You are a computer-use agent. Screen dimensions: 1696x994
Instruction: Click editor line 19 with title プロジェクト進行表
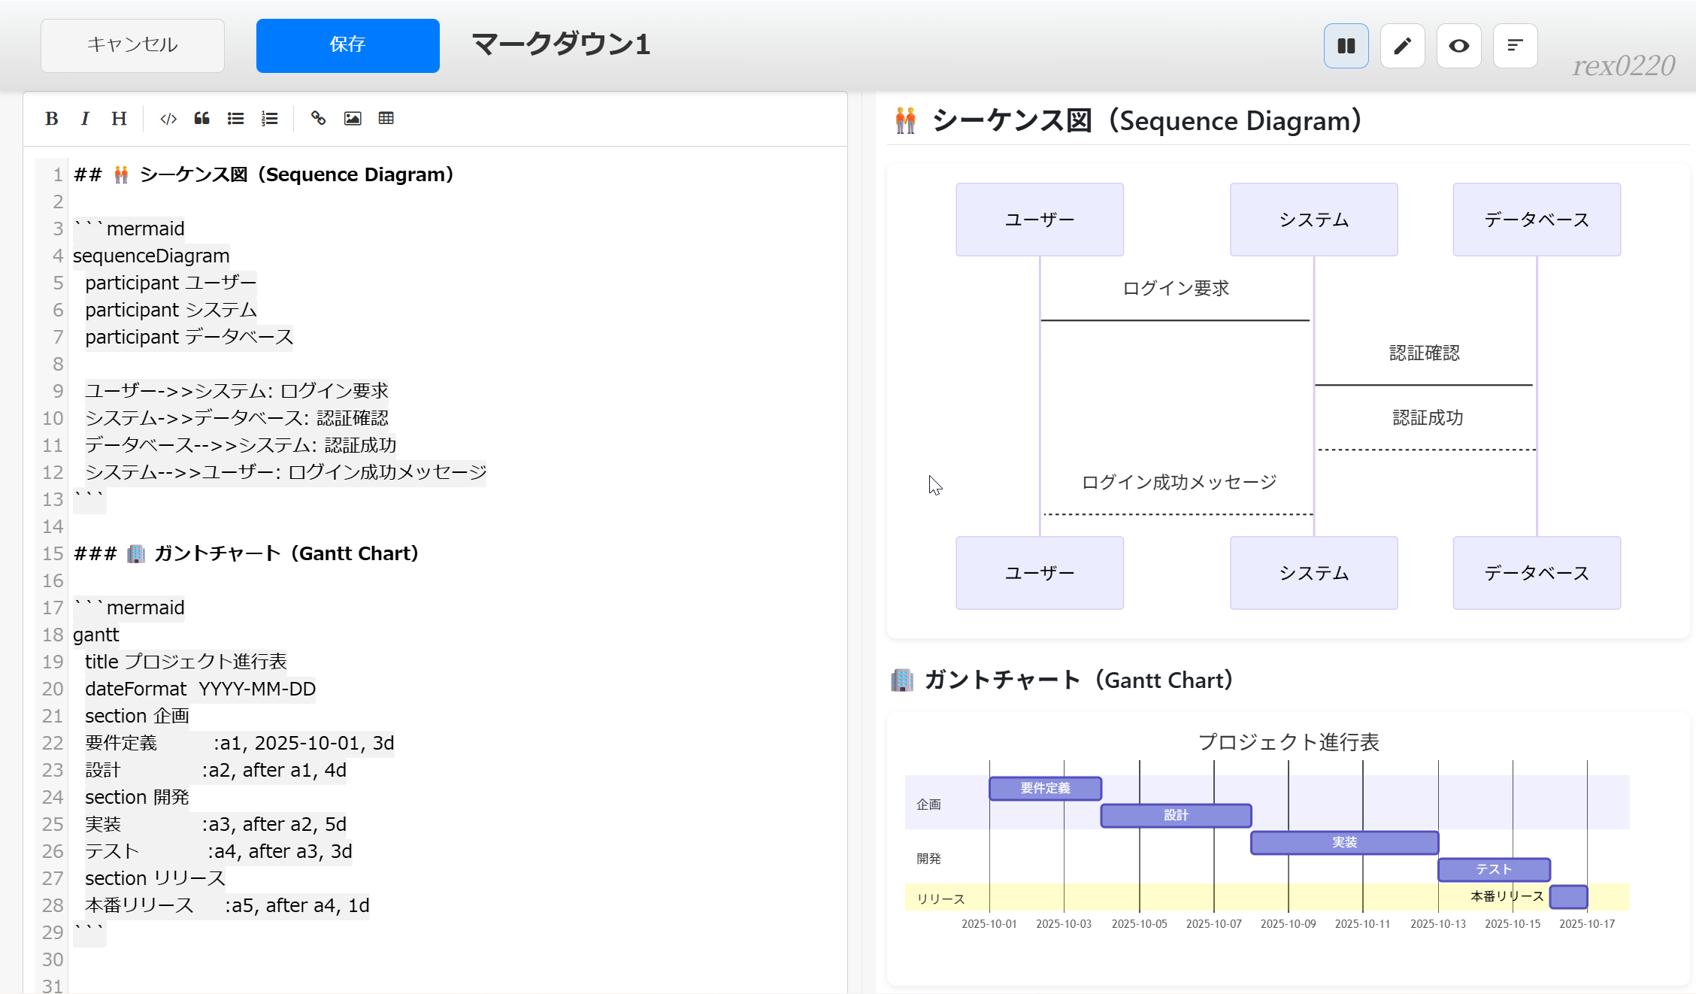coord(186,662)
